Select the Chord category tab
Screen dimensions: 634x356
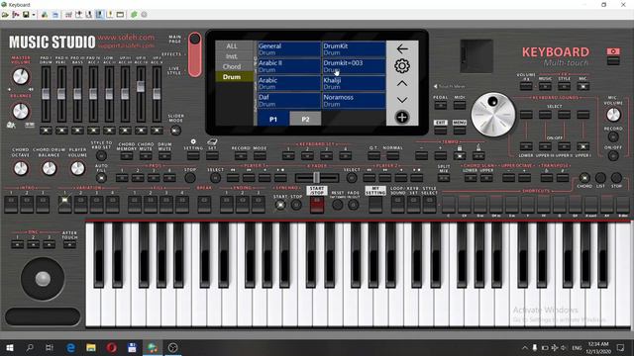232,66
